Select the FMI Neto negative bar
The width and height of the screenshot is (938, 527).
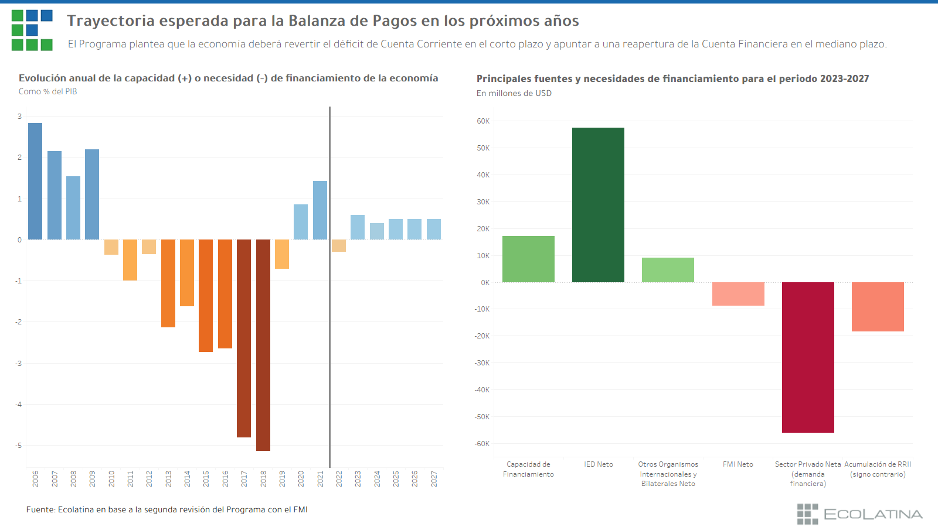click(x=738, y=294)
